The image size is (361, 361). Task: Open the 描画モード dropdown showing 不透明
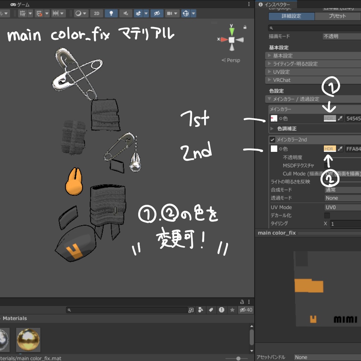342,36
